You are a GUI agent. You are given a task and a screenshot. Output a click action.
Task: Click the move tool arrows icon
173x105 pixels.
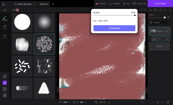[5, 10]
